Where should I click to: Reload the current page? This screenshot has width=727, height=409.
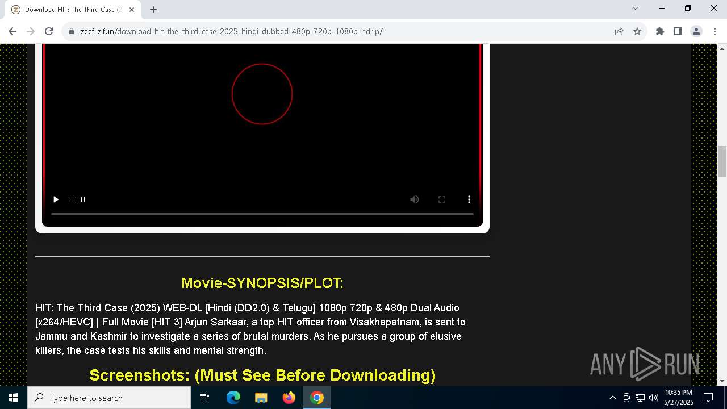49,31
